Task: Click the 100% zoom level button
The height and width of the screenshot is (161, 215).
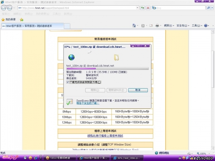Action: (201, 154)
